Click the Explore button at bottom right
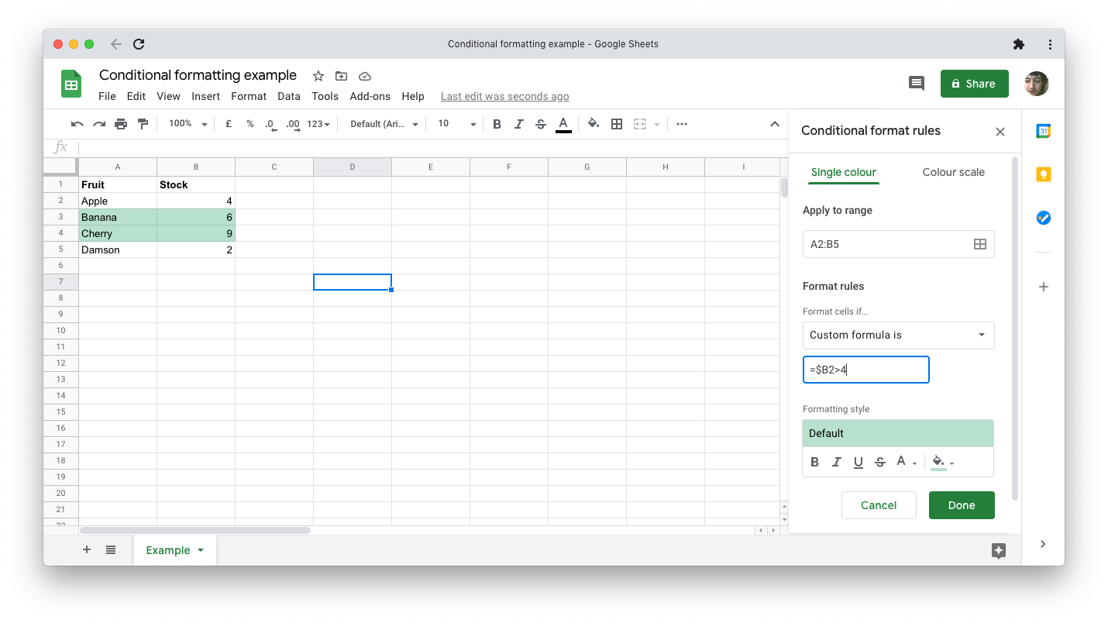 (x=998, y=550)
